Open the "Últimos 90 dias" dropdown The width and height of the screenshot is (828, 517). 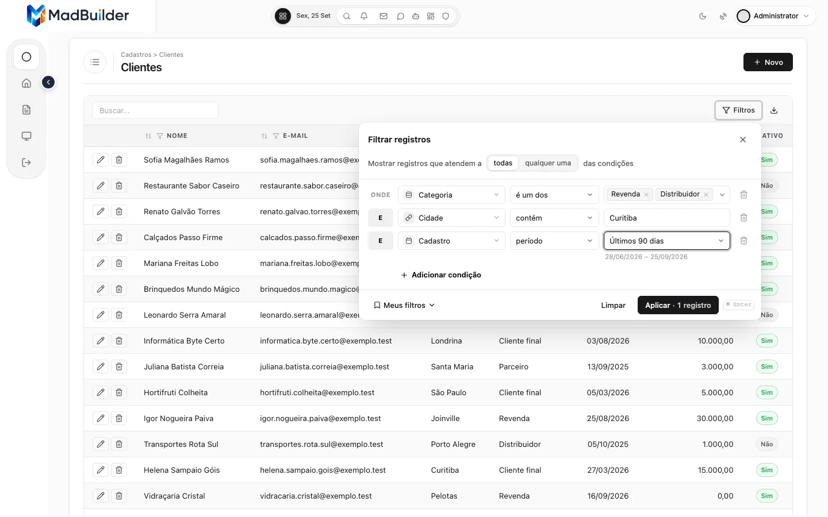click(667, 241)
